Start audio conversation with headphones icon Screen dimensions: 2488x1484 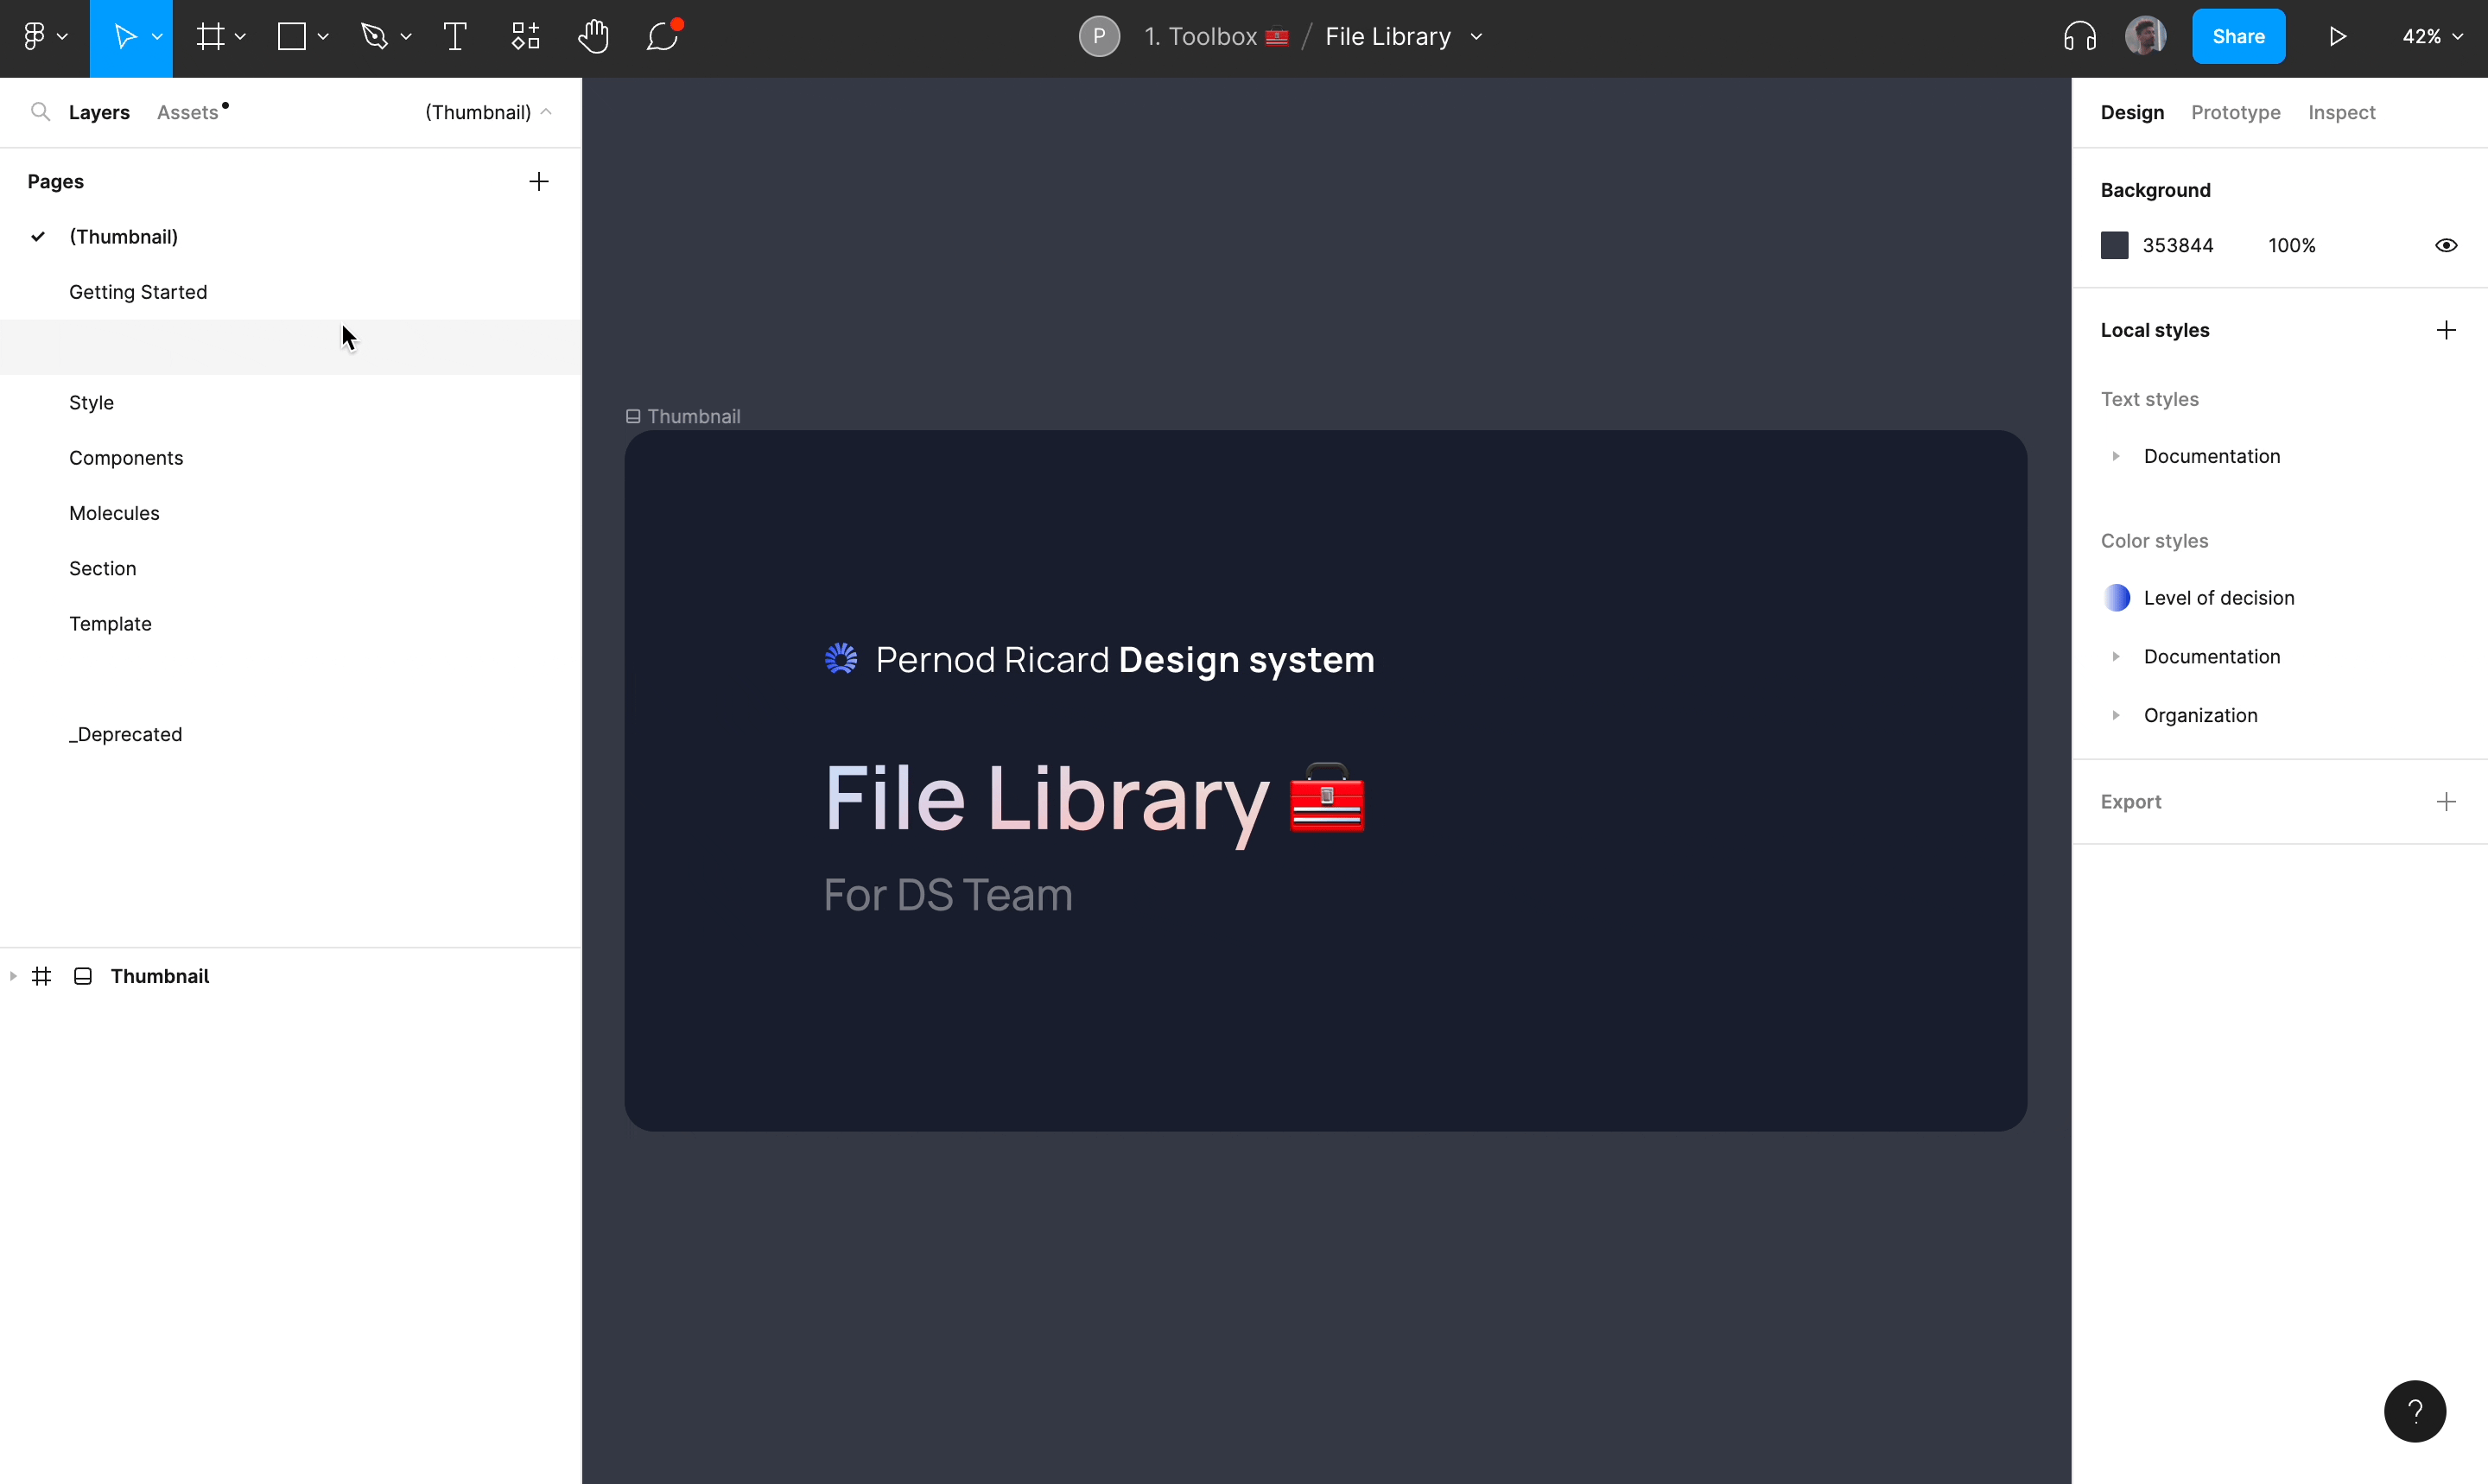[2079, 37]
